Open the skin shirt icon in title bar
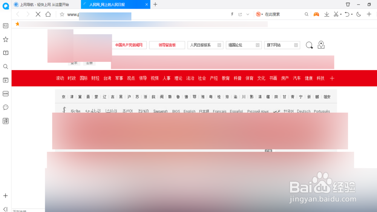377x212 pixels. 348,4
